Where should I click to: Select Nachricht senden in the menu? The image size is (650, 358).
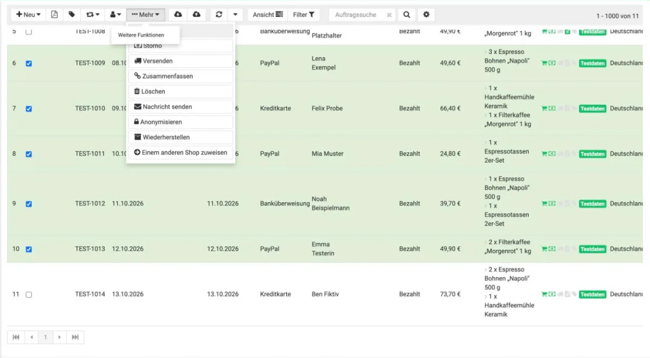[180, 107]
